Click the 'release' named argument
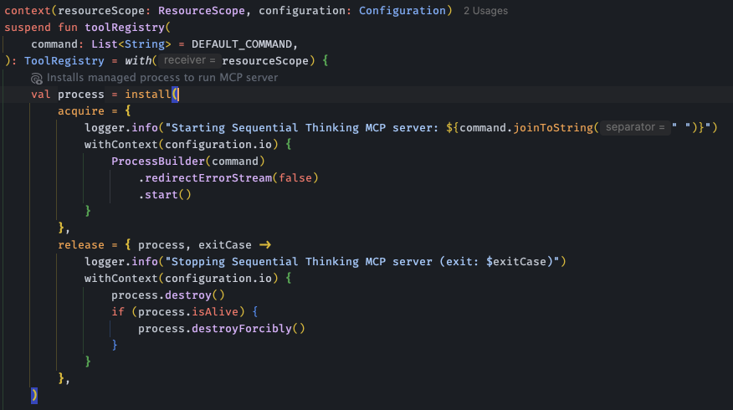This screenshot has height=410, width=733. [x=81, y=245]
